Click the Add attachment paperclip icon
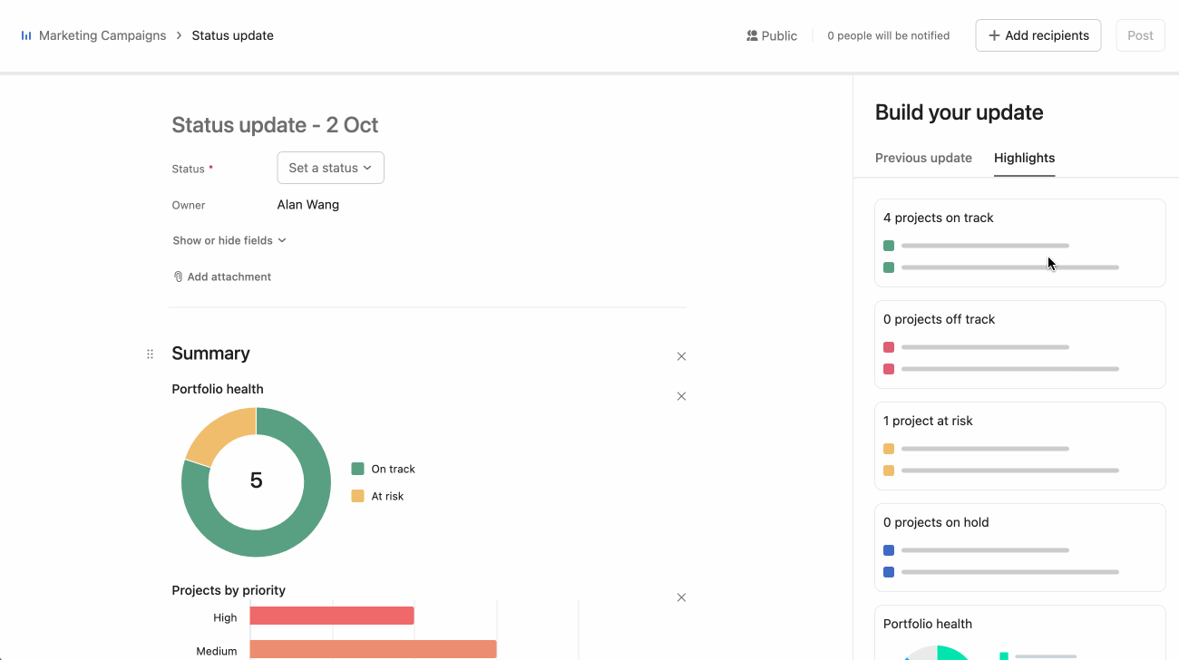 click(x=178, y=277)
